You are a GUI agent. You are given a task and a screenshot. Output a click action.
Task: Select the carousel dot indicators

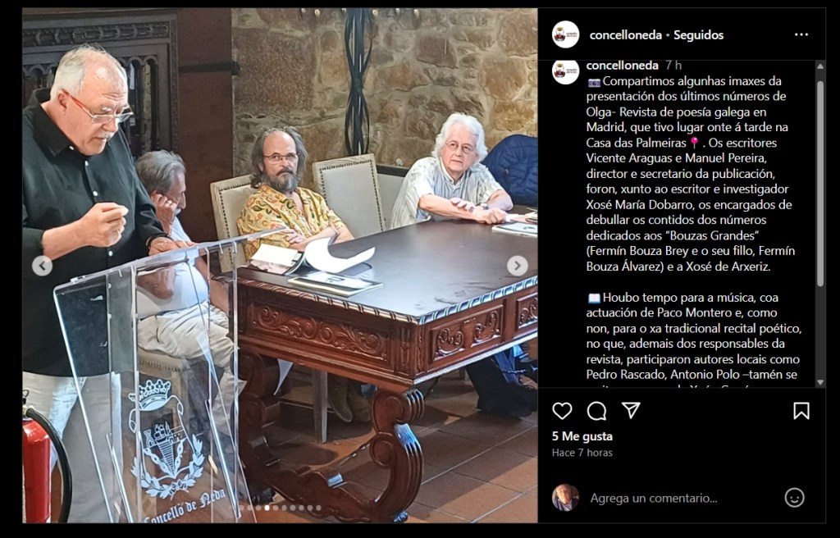(281, 508)
